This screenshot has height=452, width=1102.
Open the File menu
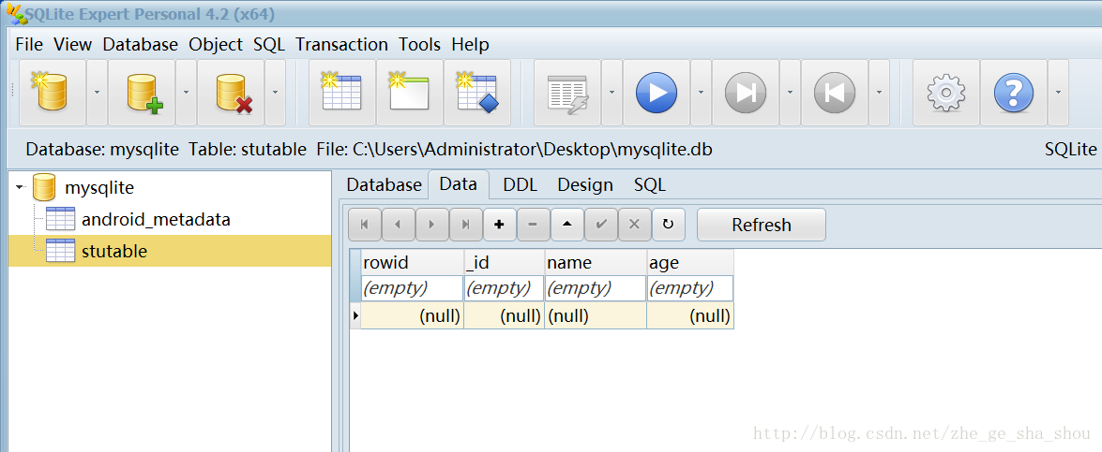point(29,44)
